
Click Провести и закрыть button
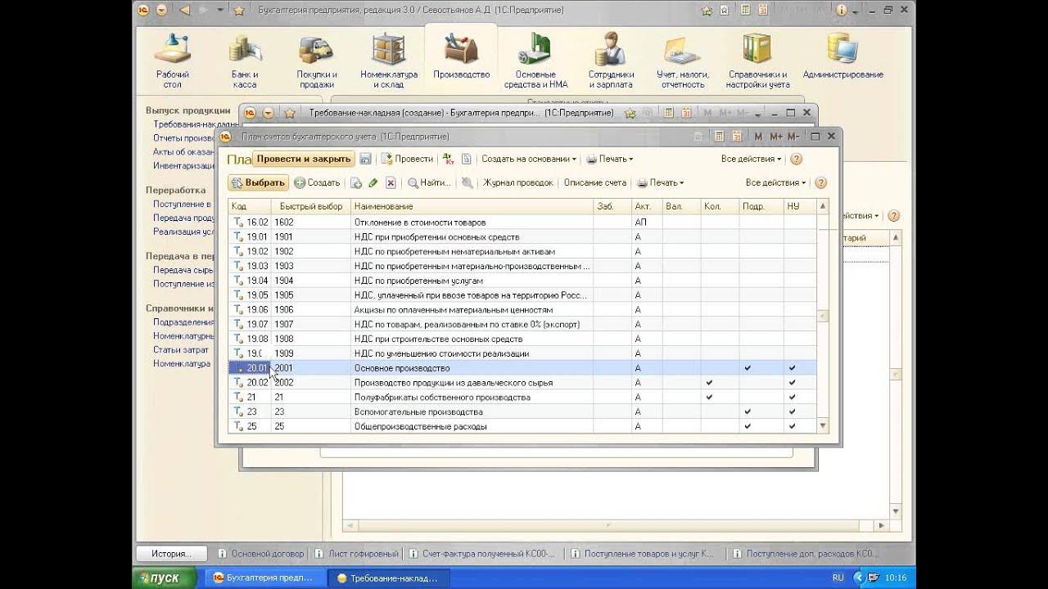pyautogui.click(x=303, y=159)
